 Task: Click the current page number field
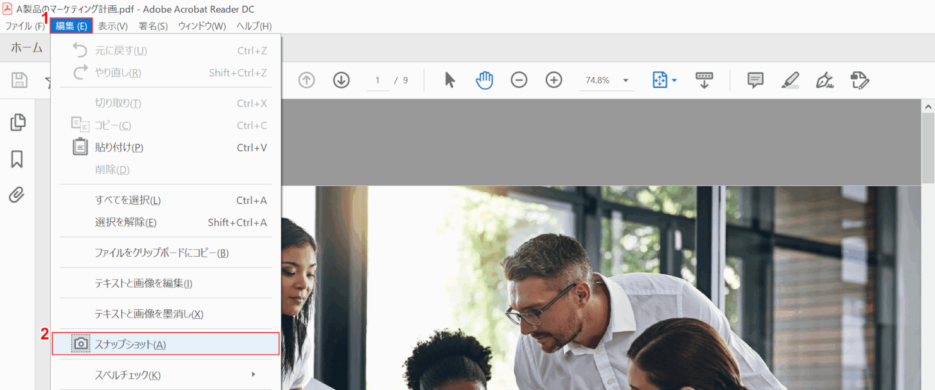[x=378, y=80]
